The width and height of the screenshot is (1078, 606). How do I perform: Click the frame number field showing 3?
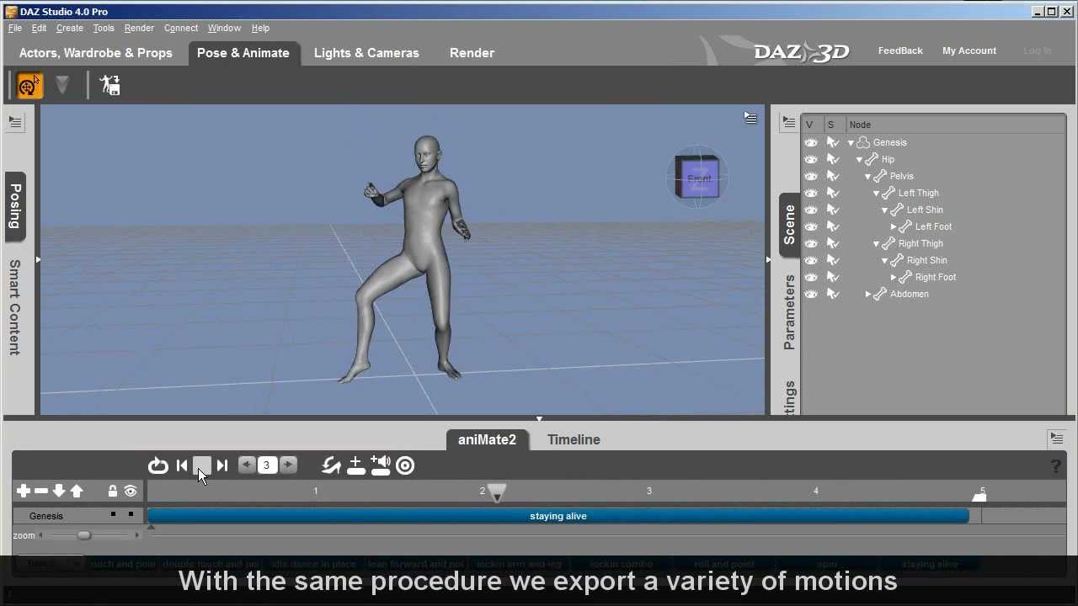(267, 465)
